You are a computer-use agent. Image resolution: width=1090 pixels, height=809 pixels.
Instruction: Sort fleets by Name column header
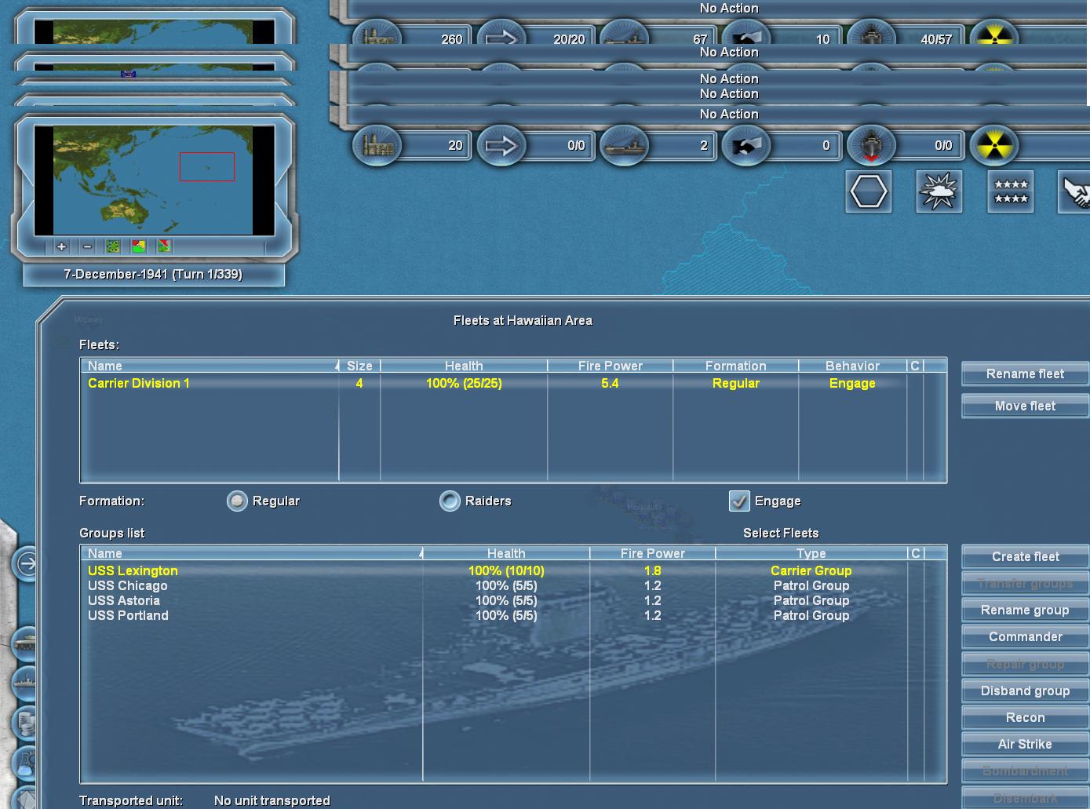click(x=210, y=366)
